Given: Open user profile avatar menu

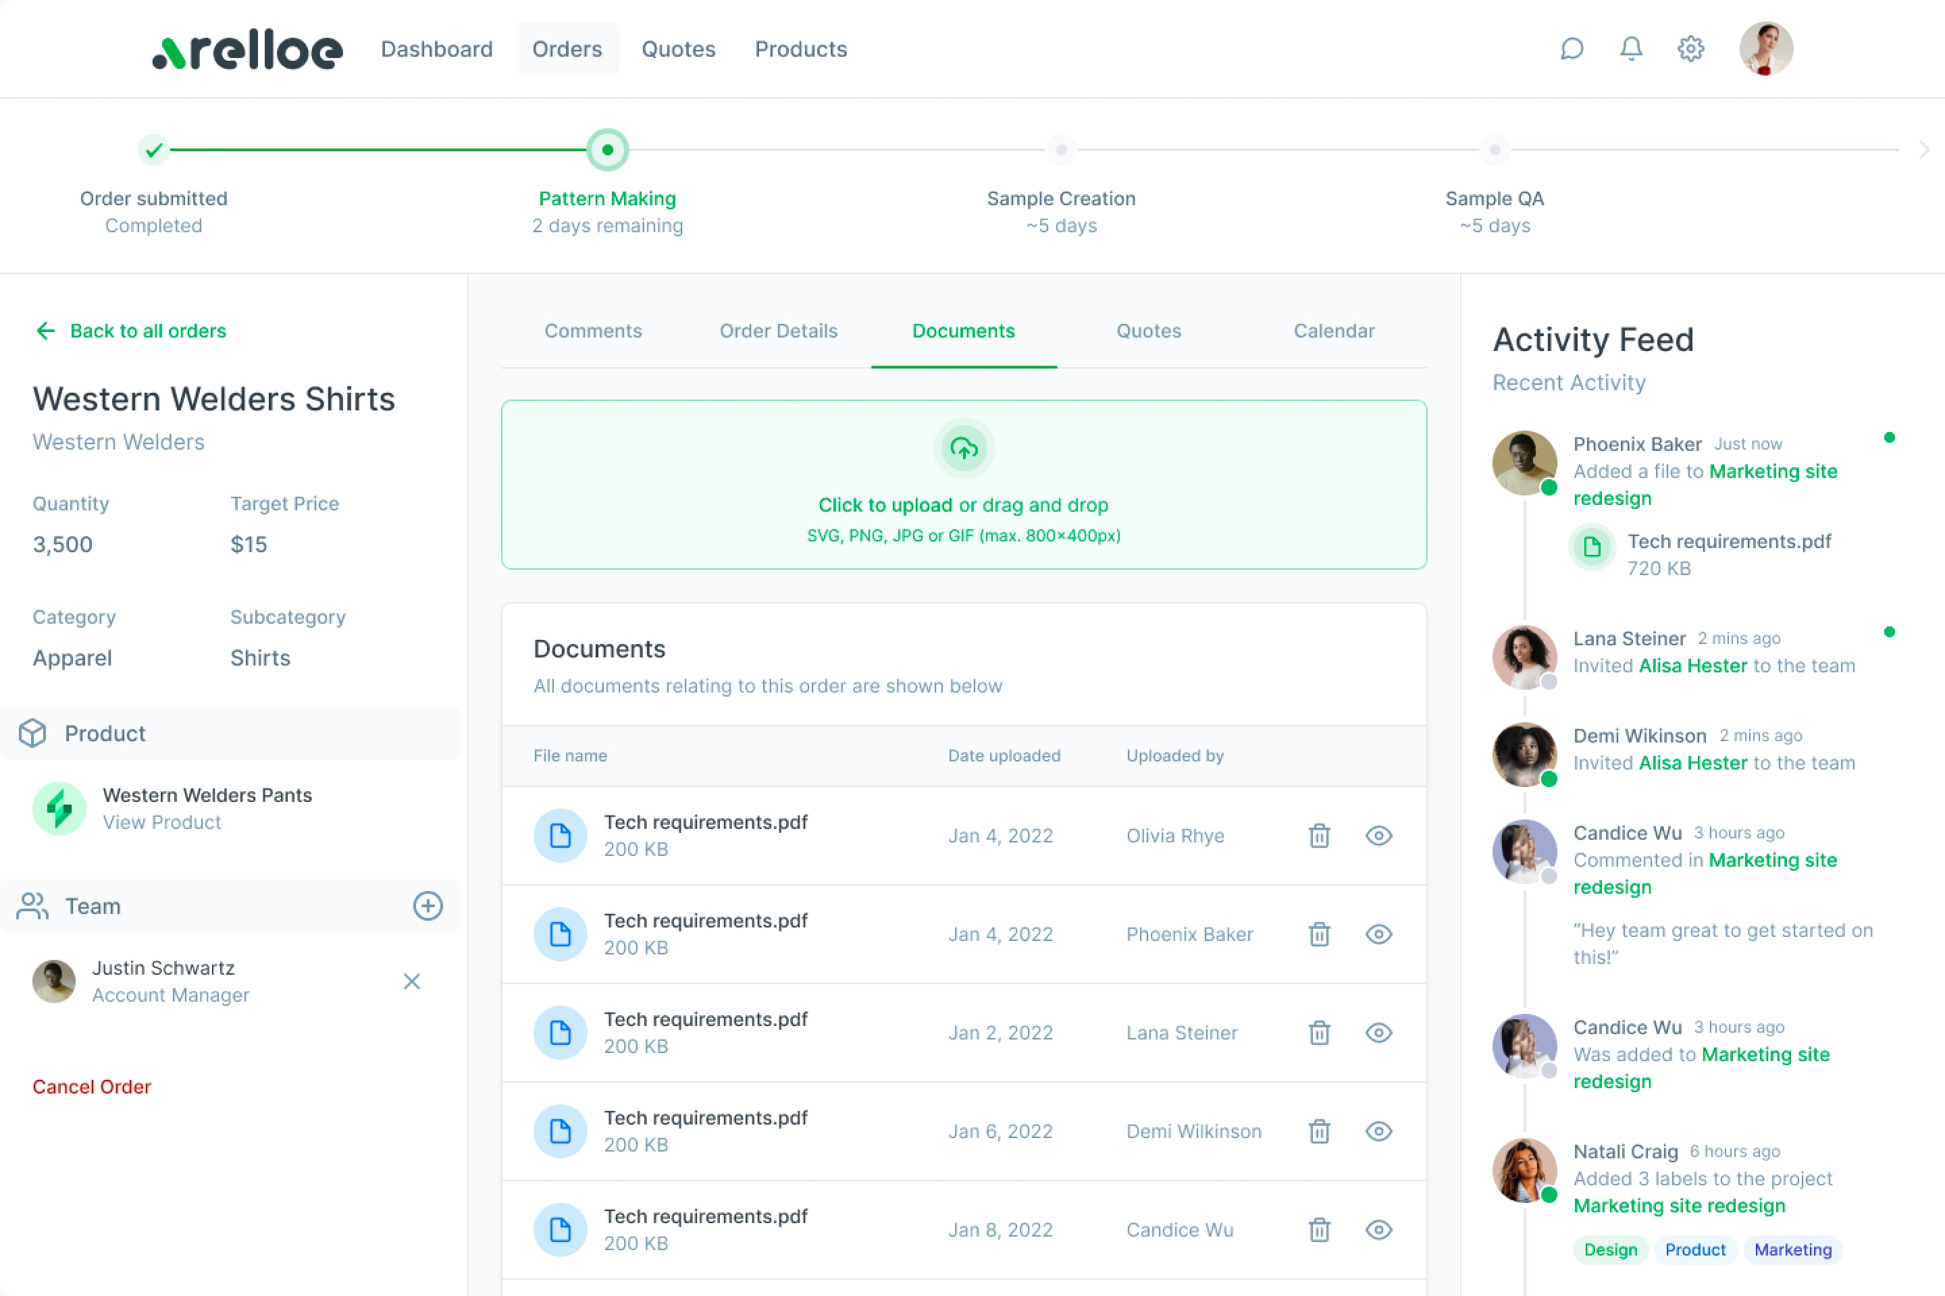Looking at the screenshot, I should 1765,49.
